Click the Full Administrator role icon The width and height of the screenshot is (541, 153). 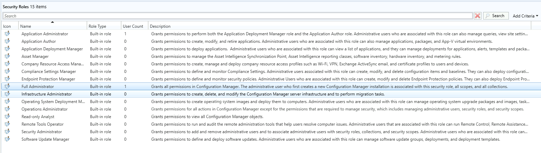coord(7,87)
